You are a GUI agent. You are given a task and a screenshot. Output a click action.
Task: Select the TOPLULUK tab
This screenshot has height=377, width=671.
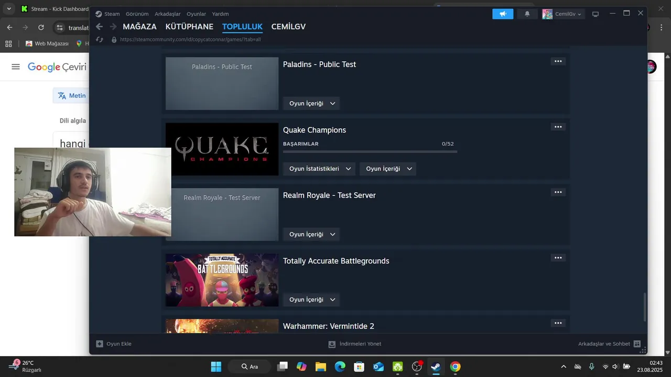pos(242,27)
